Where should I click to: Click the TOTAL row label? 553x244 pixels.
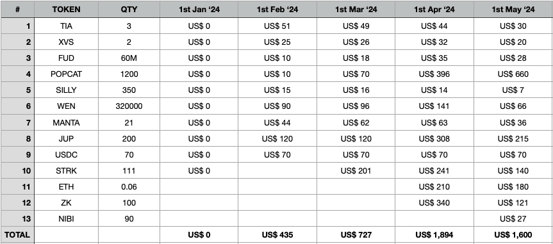pos(18,235)
